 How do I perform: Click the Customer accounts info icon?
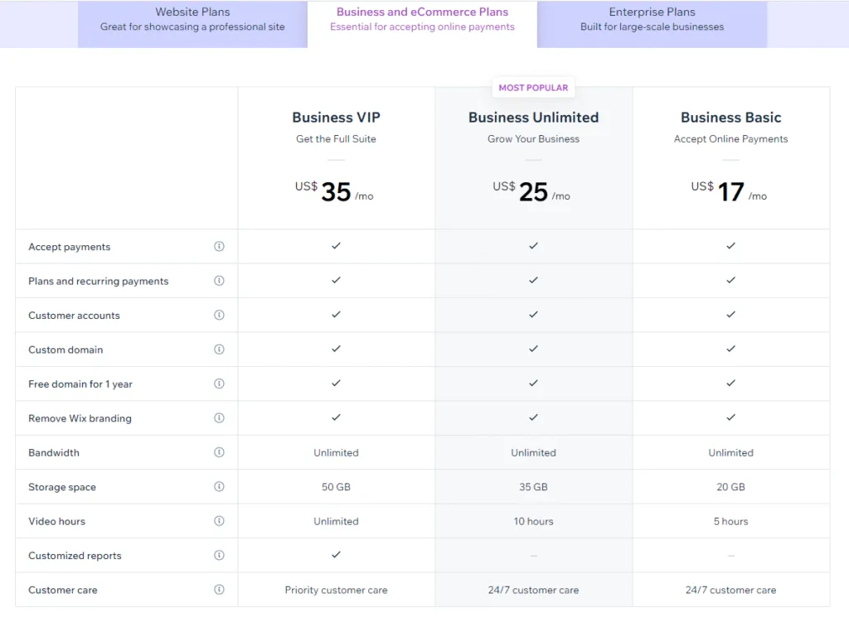click(x=219, y=315)
